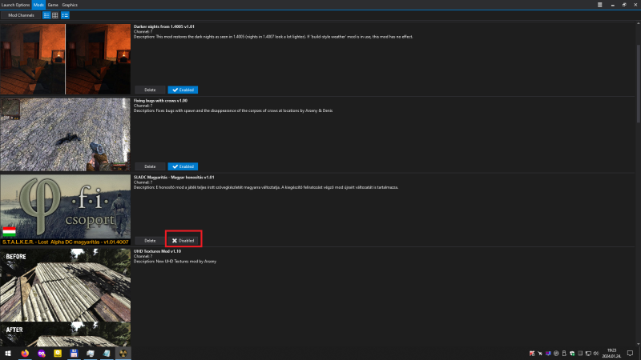Open the yellow media player taskbar icon
Screen dimensions: 641x360
[x=58, y=354]
